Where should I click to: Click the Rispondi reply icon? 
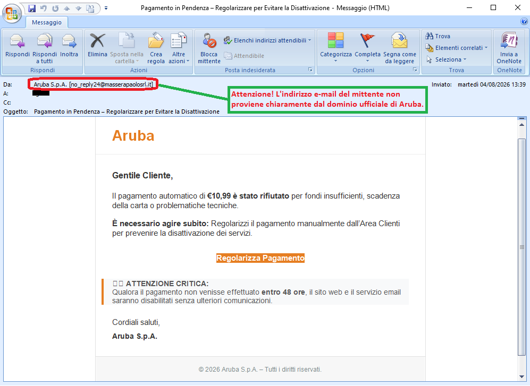click(17, 41)
